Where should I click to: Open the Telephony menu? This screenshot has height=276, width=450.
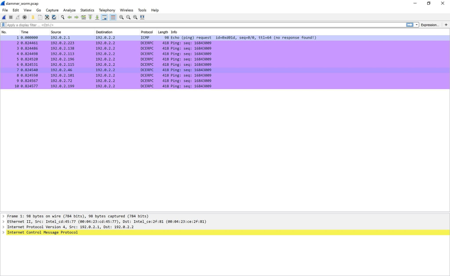coord(107,10)
